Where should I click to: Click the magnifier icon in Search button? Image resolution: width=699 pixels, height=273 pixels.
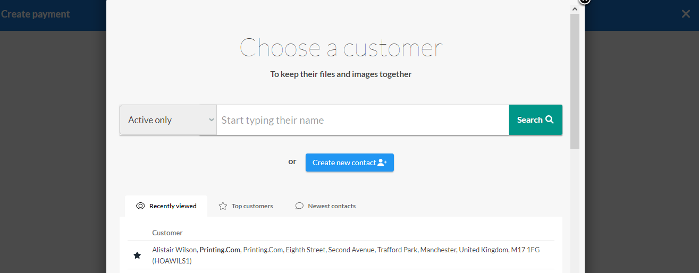[550, 120]
